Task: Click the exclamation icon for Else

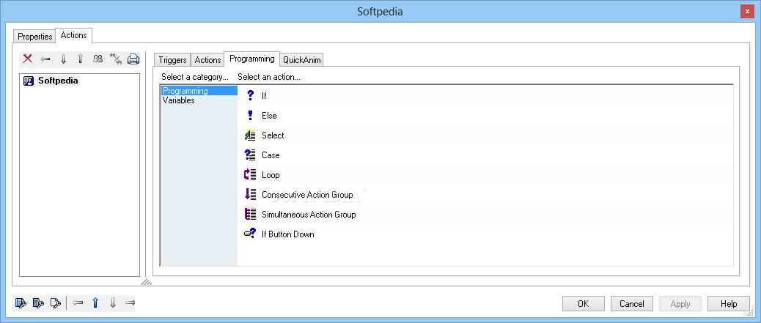Action: (251, 116)
